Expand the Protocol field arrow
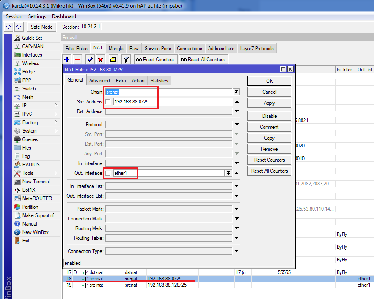Screen dimensions: 374x299 coord(236,125)
